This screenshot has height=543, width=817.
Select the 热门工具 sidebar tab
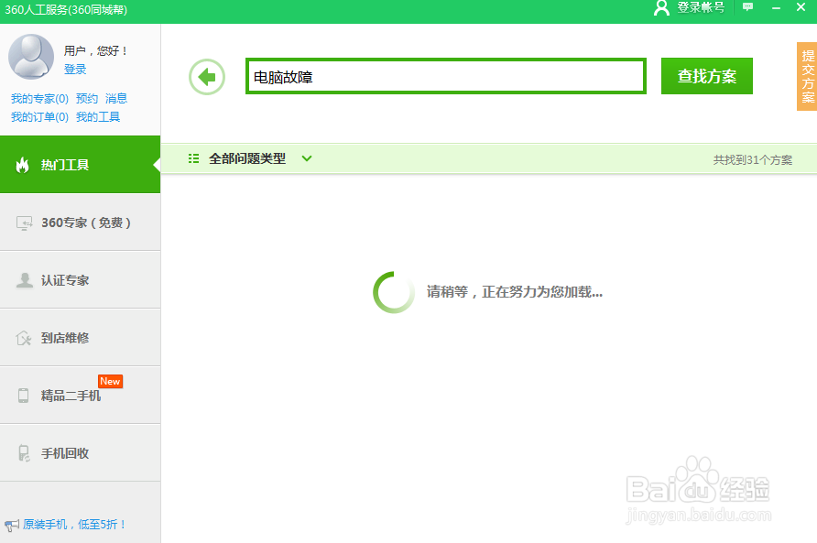point(81,164)
